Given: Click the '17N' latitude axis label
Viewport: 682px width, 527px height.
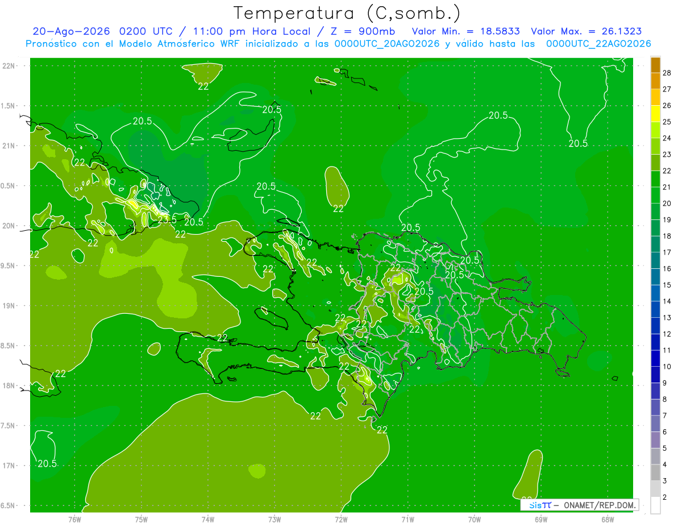Looking at the screenshot, I should coord(9,466).
